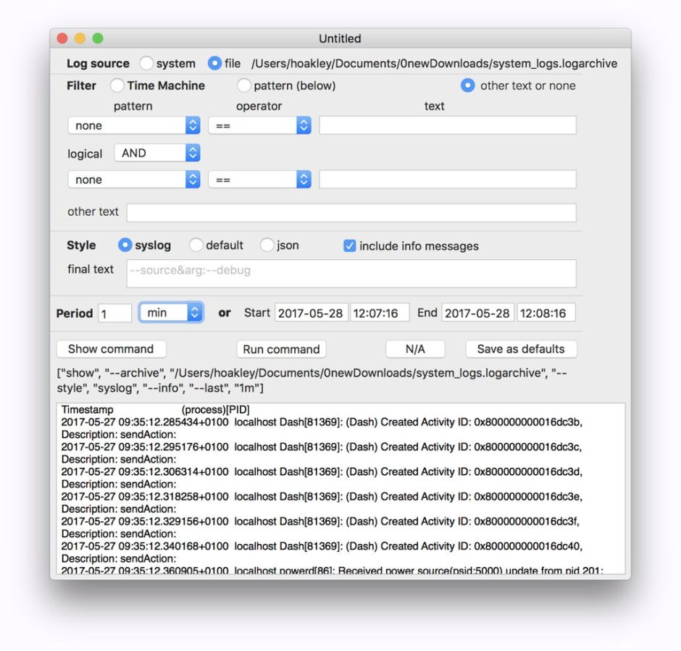This screenshot has width=681, height=651.
Task: Select the other text or none filter
Action: point(468,85)
